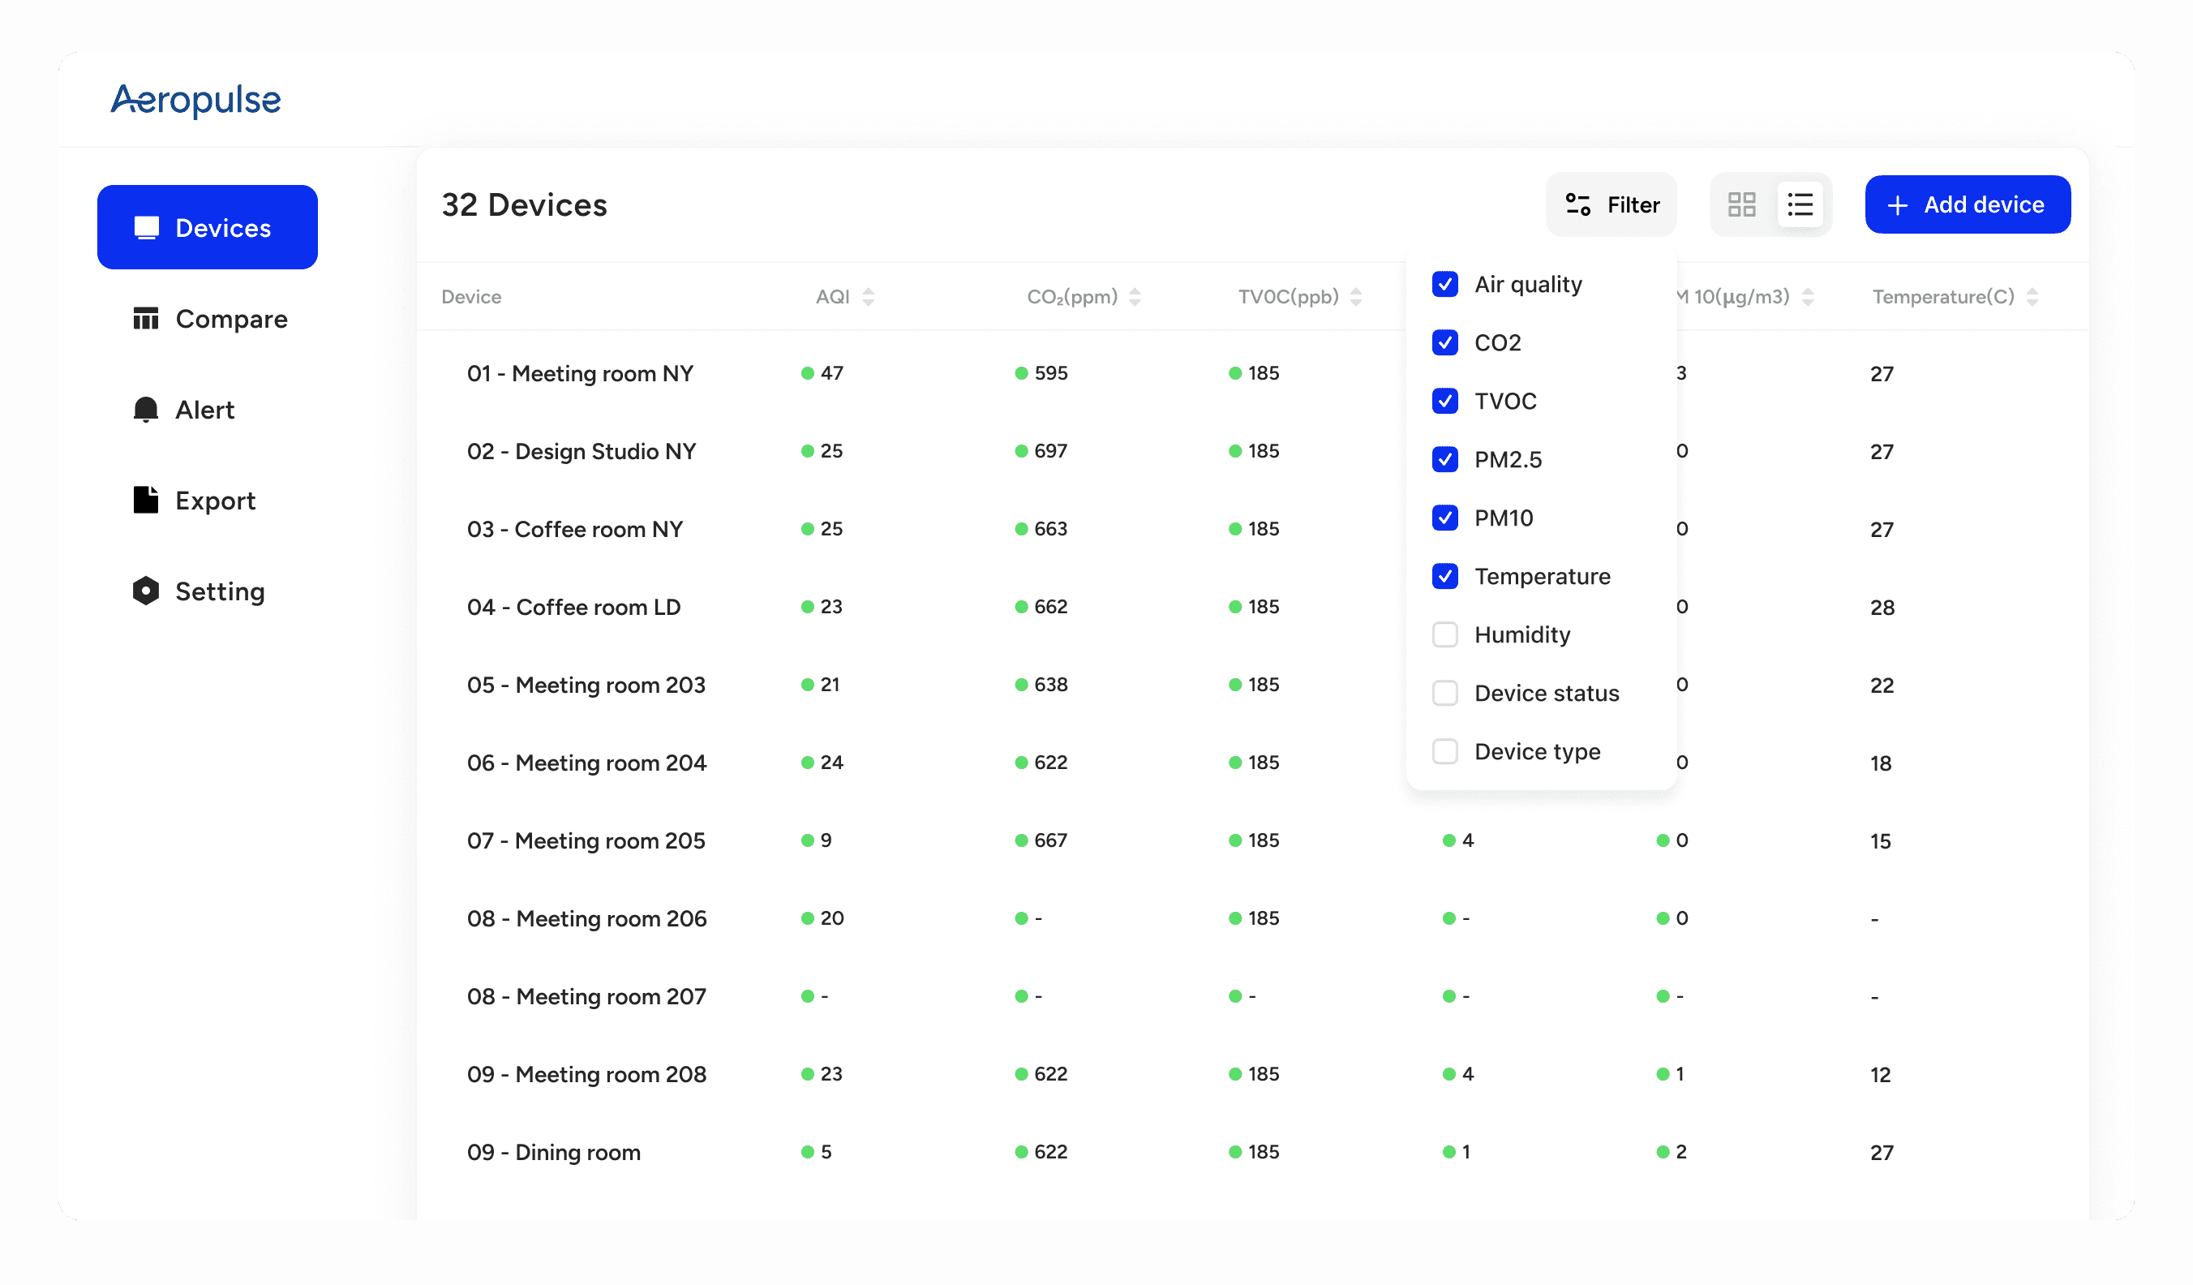
Task: Go to the Compare page
Action: tap(230, 319)
